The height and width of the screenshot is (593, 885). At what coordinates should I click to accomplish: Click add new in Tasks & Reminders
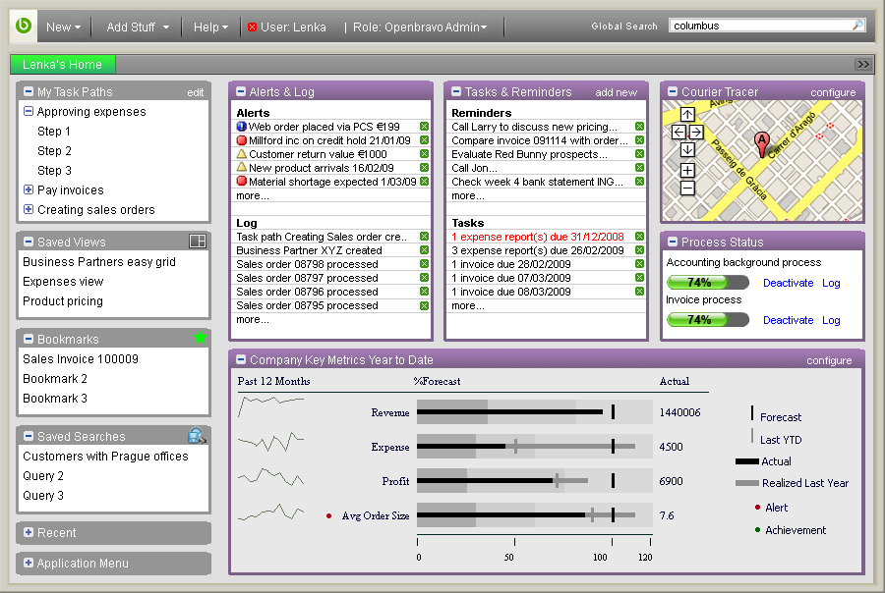tap(616, 92)
